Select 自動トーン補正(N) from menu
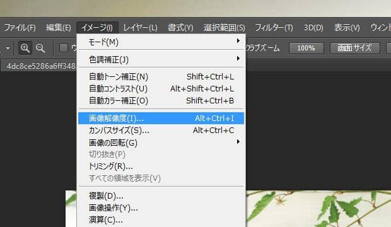The width and height of the screenshot is (391, 227). [161, 76]
